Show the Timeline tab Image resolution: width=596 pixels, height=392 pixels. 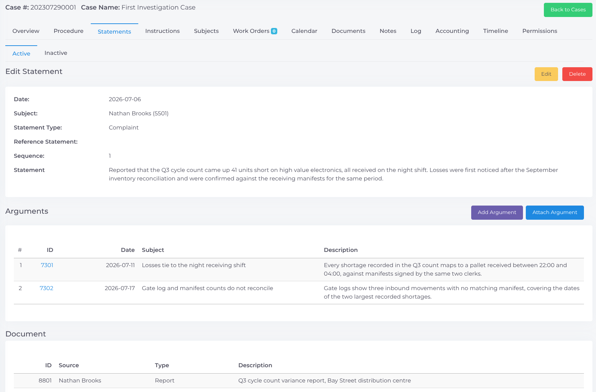[x=495, y=31]
